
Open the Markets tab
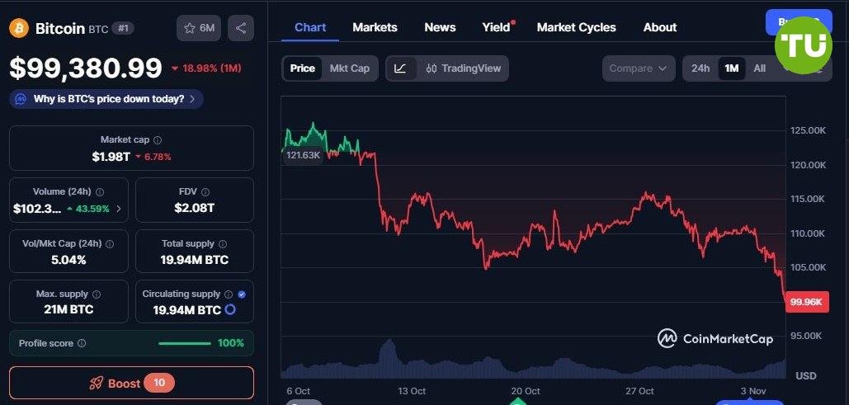[375, 27]
